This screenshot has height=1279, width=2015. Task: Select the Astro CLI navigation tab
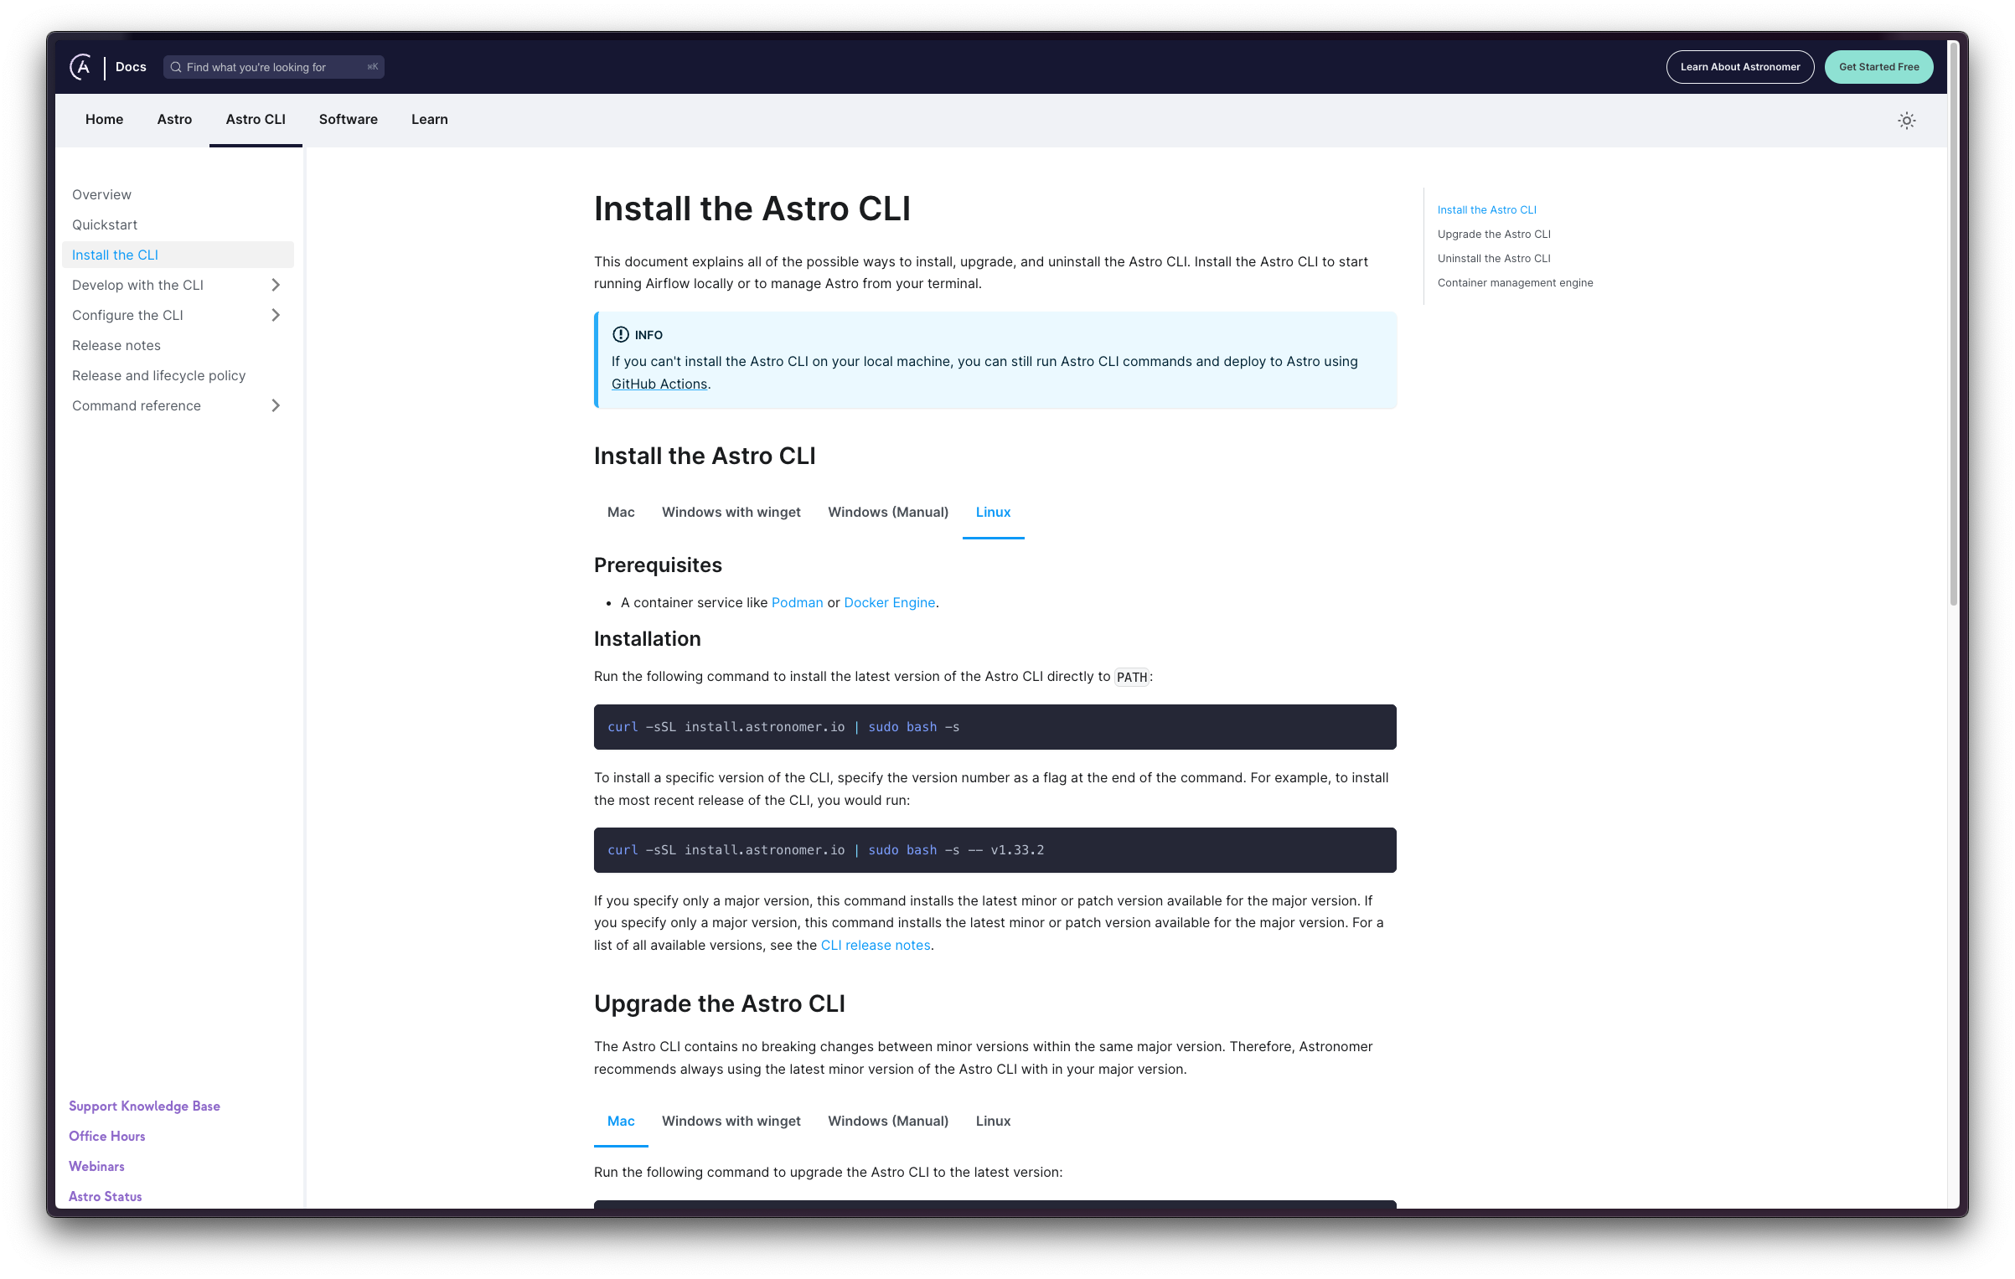[x=256, y=120]
